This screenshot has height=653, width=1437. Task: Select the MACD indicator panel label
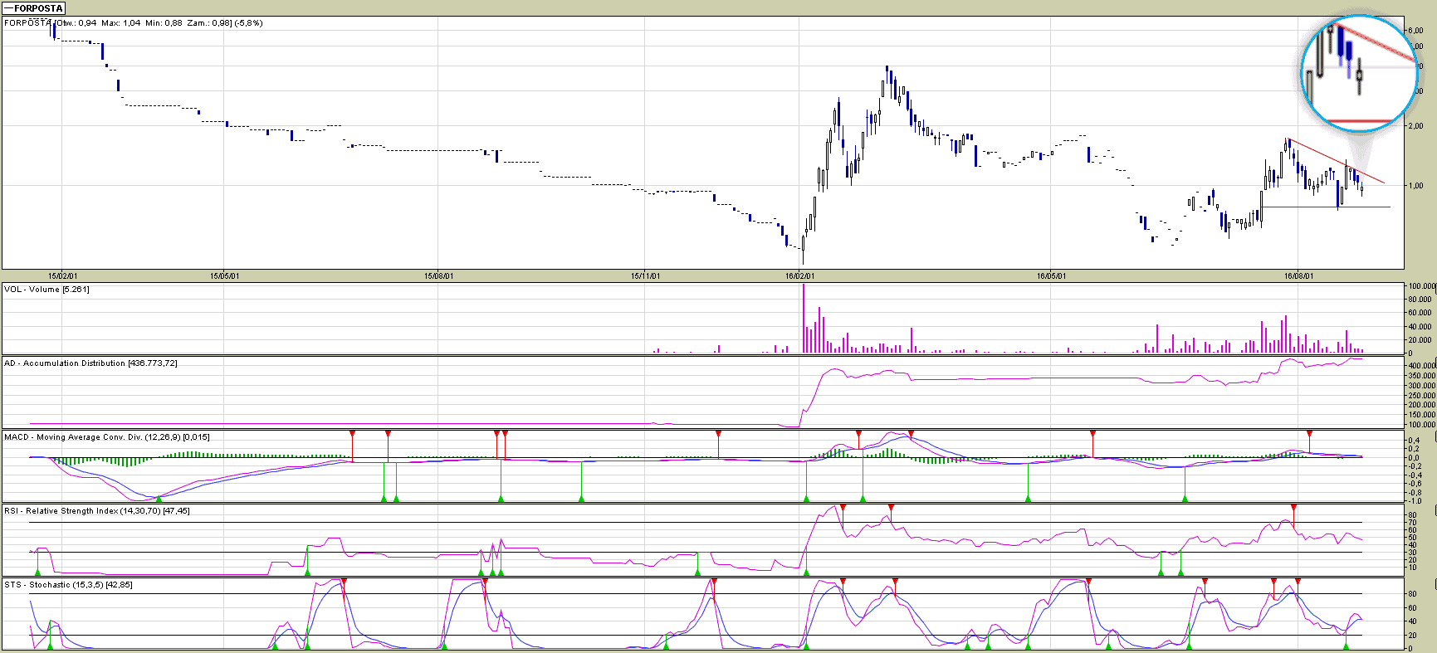tap(106, 437)
